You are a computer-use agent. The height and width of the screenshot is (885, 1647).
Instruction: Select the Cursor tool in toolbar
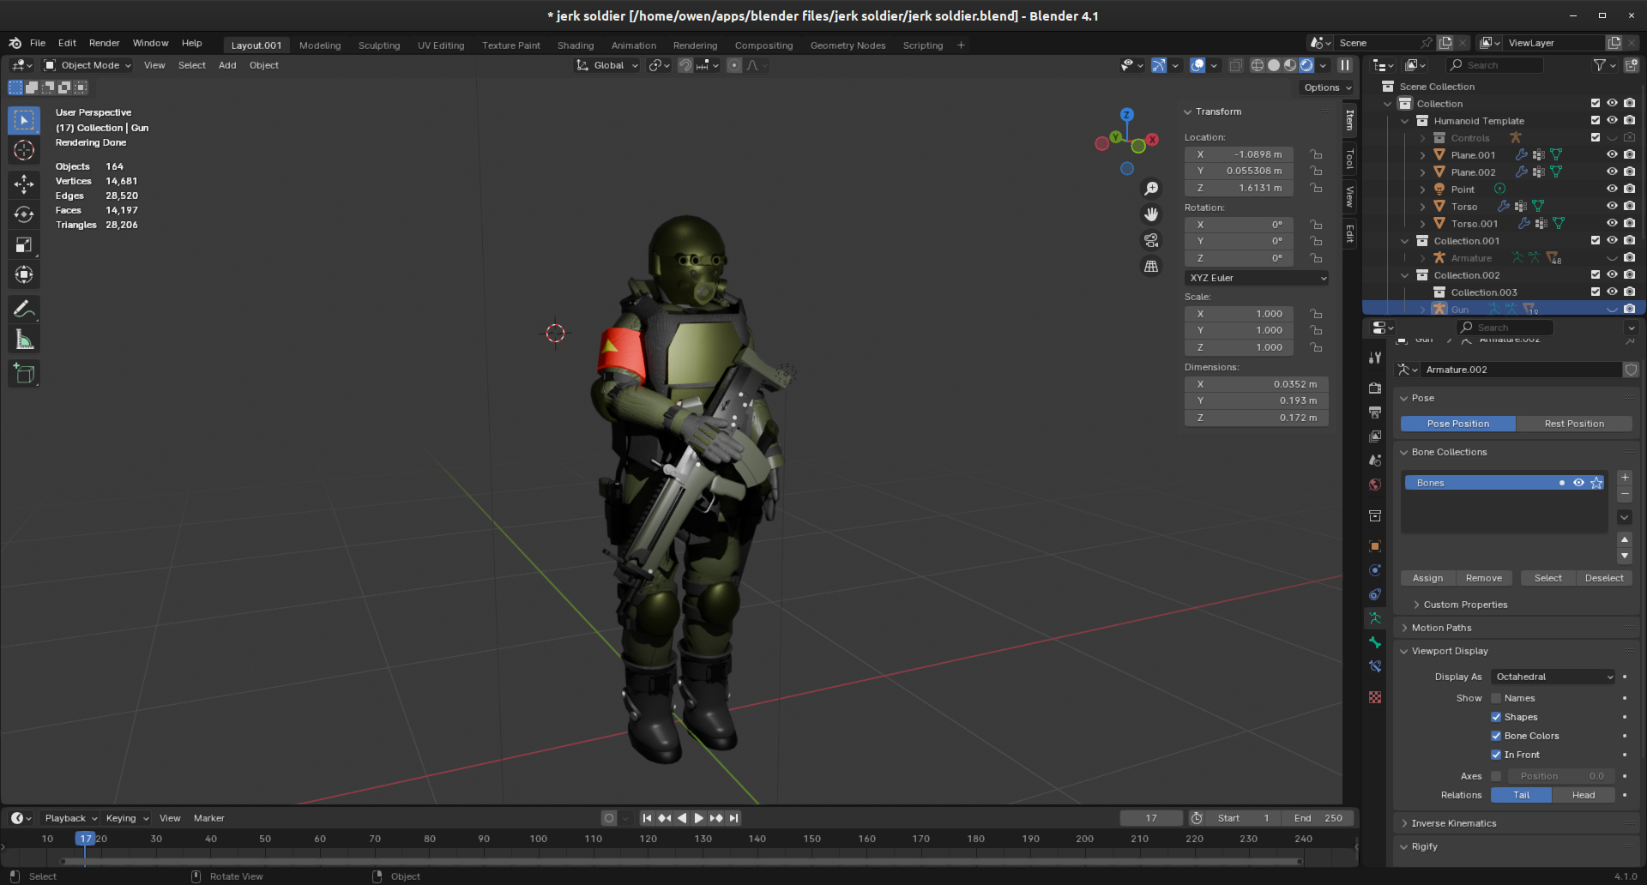(x=24, y=151)
